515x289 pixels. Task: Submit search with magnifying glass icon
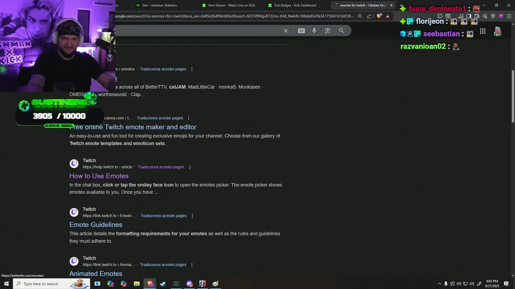tap(341, 31)
